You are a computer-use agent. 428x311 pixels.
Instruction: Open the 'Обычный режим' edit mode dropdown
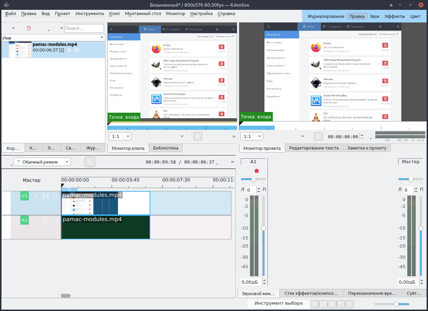point(42,162)
